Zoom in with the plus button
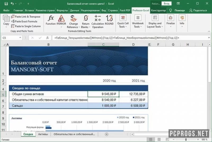This screenshot has width=212, height=142. point(198,139)
